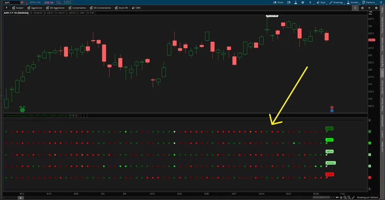Select single chart layout icon
Viewport: 385px width, 200px height.
coord(355,8)
